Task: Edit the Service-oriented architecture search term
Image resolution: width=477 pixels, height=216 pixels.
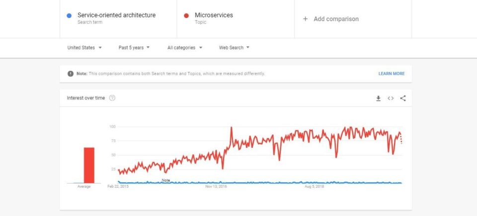Action: 116,15
